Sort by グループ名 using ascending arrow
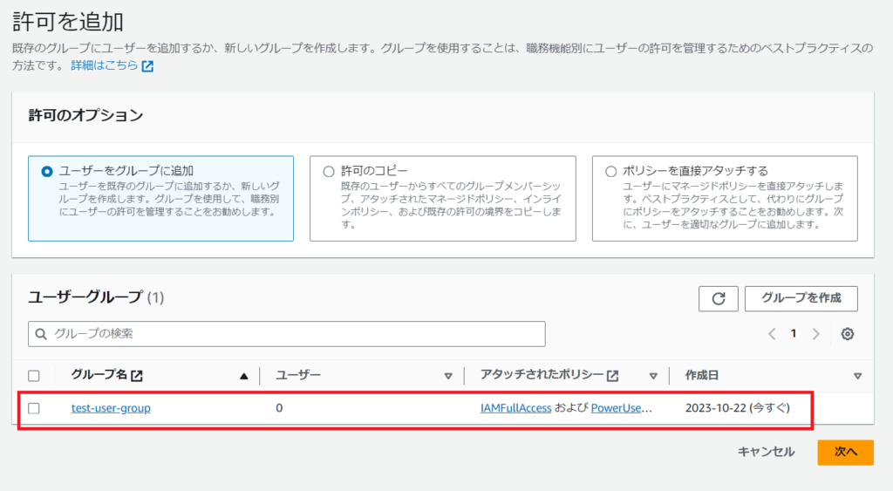Viewport: 893px width, 491px height. 243,376
